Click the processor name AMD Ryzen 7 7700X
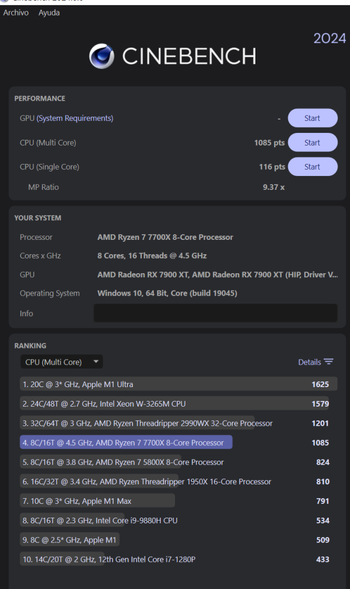This screenshot has height=589, width=350. pos(165,237)
